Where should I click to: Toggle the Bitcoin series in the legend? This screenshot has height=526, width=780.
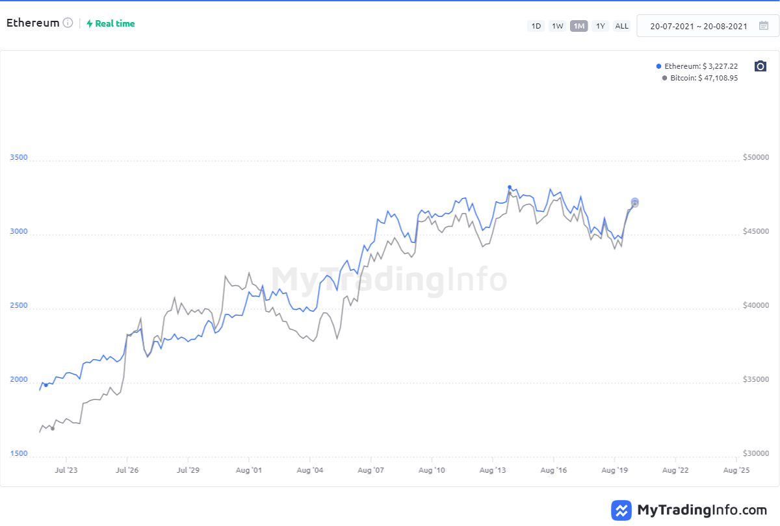point(702,78)
